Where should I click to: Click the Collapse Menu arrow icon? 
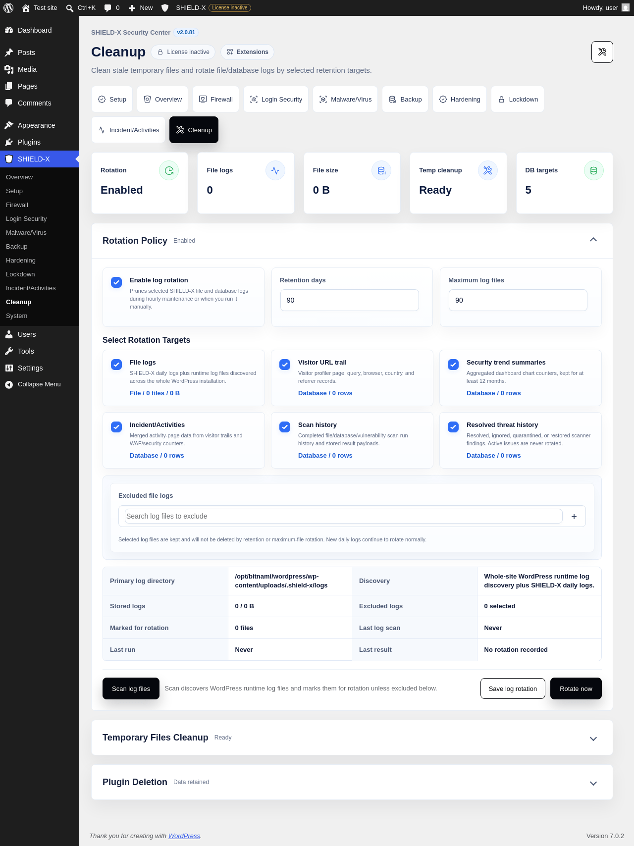click(9, 384)
